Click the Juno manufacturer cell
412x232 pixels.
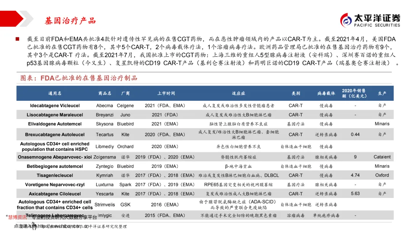126,115
